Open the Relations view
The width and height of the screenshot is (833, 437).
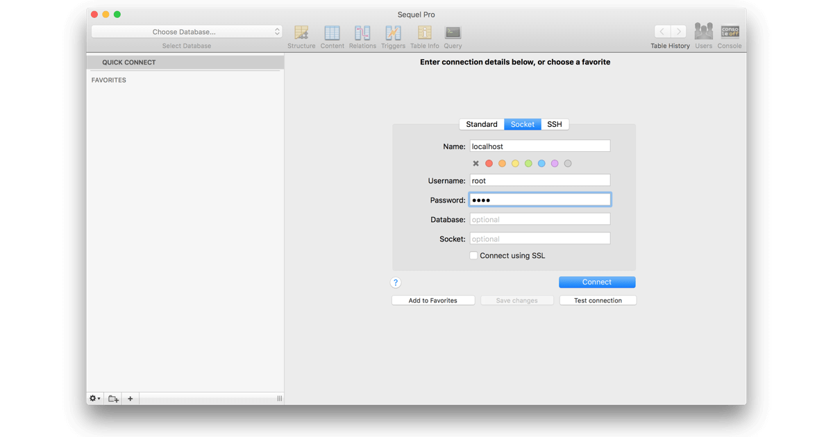pos(362,37)
